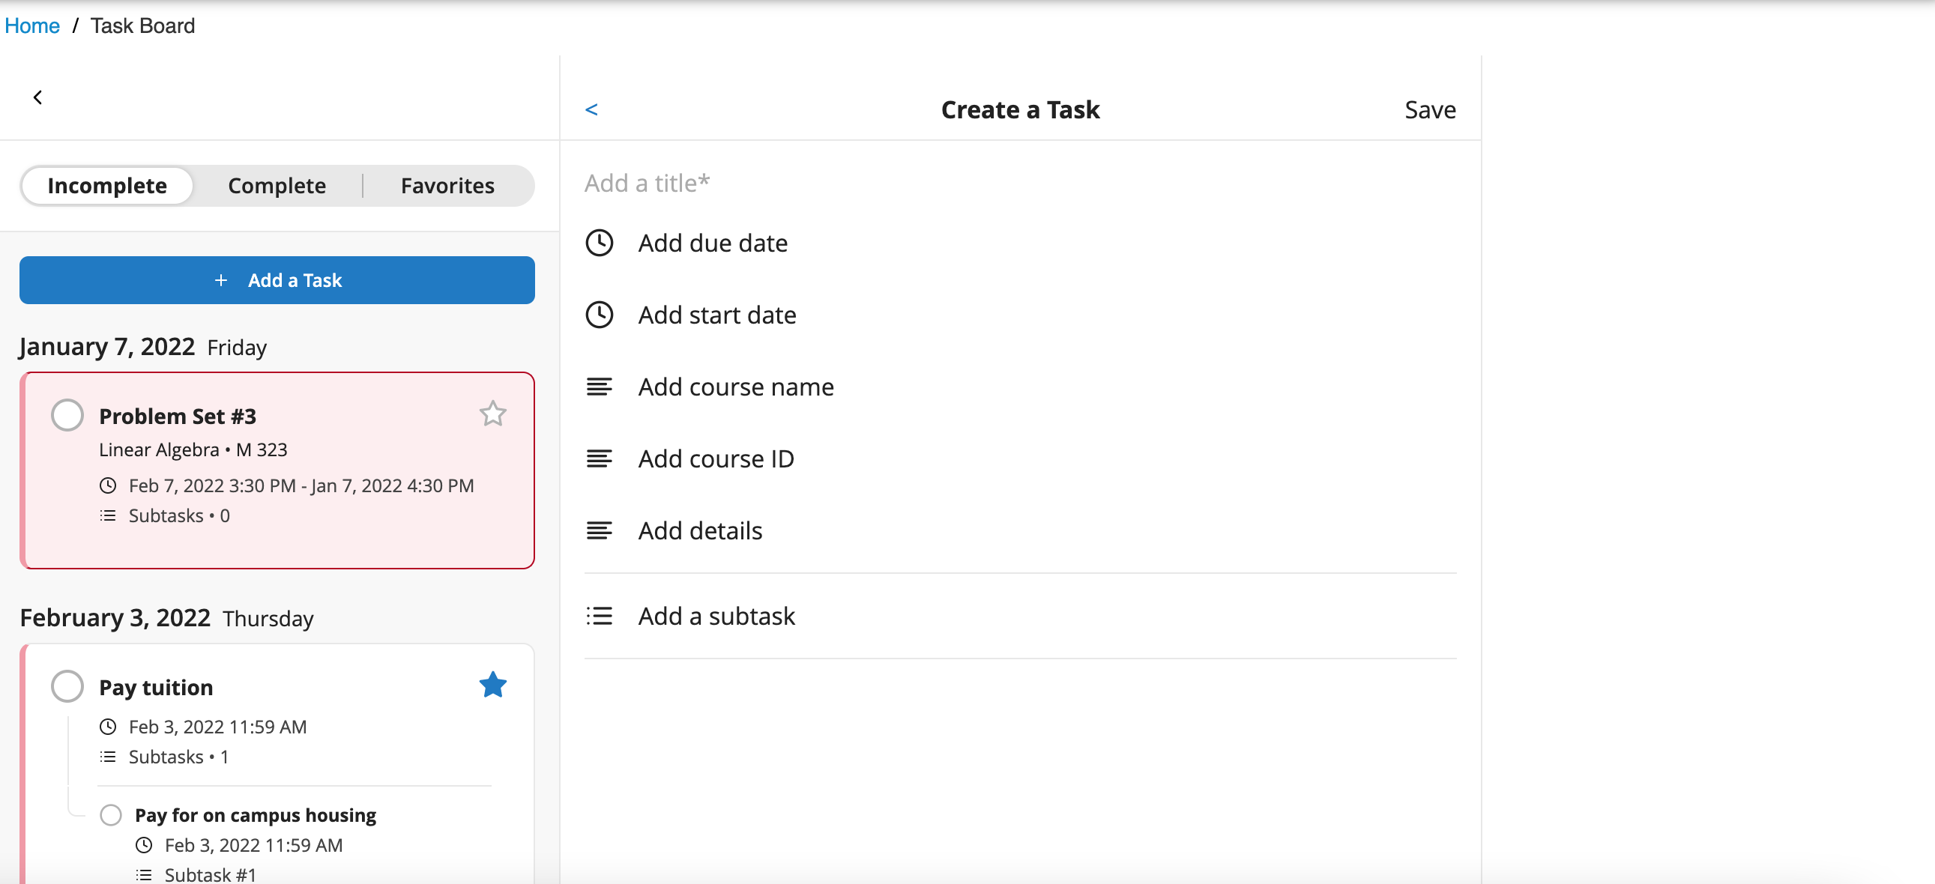Click the February 3, 2022 date heading

point(115,617)
